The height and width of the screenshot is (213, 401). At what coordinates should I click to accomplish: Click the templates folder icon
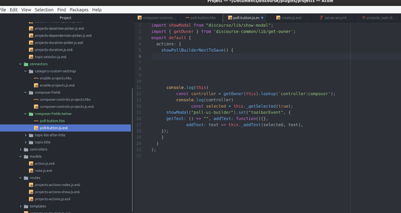coord(26,206)
